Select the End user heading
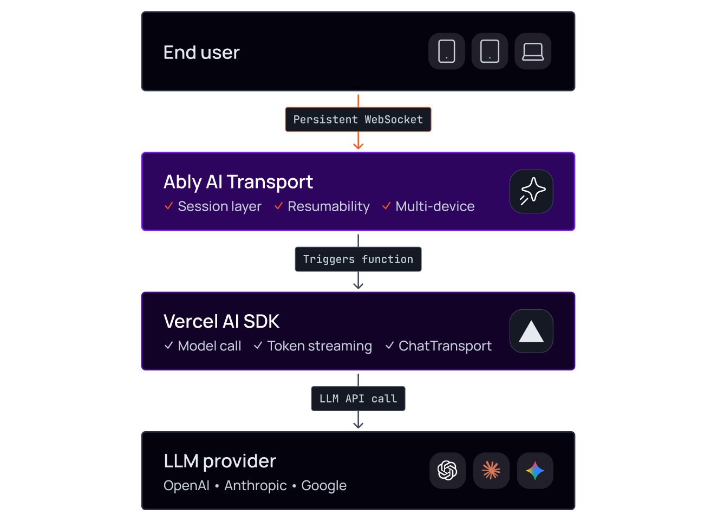Viewport: 717px width, 521px height. coord(201,53)
